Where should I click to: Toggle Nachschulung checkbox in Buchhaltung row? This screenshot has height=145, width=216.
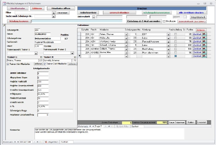coord(175,49)
